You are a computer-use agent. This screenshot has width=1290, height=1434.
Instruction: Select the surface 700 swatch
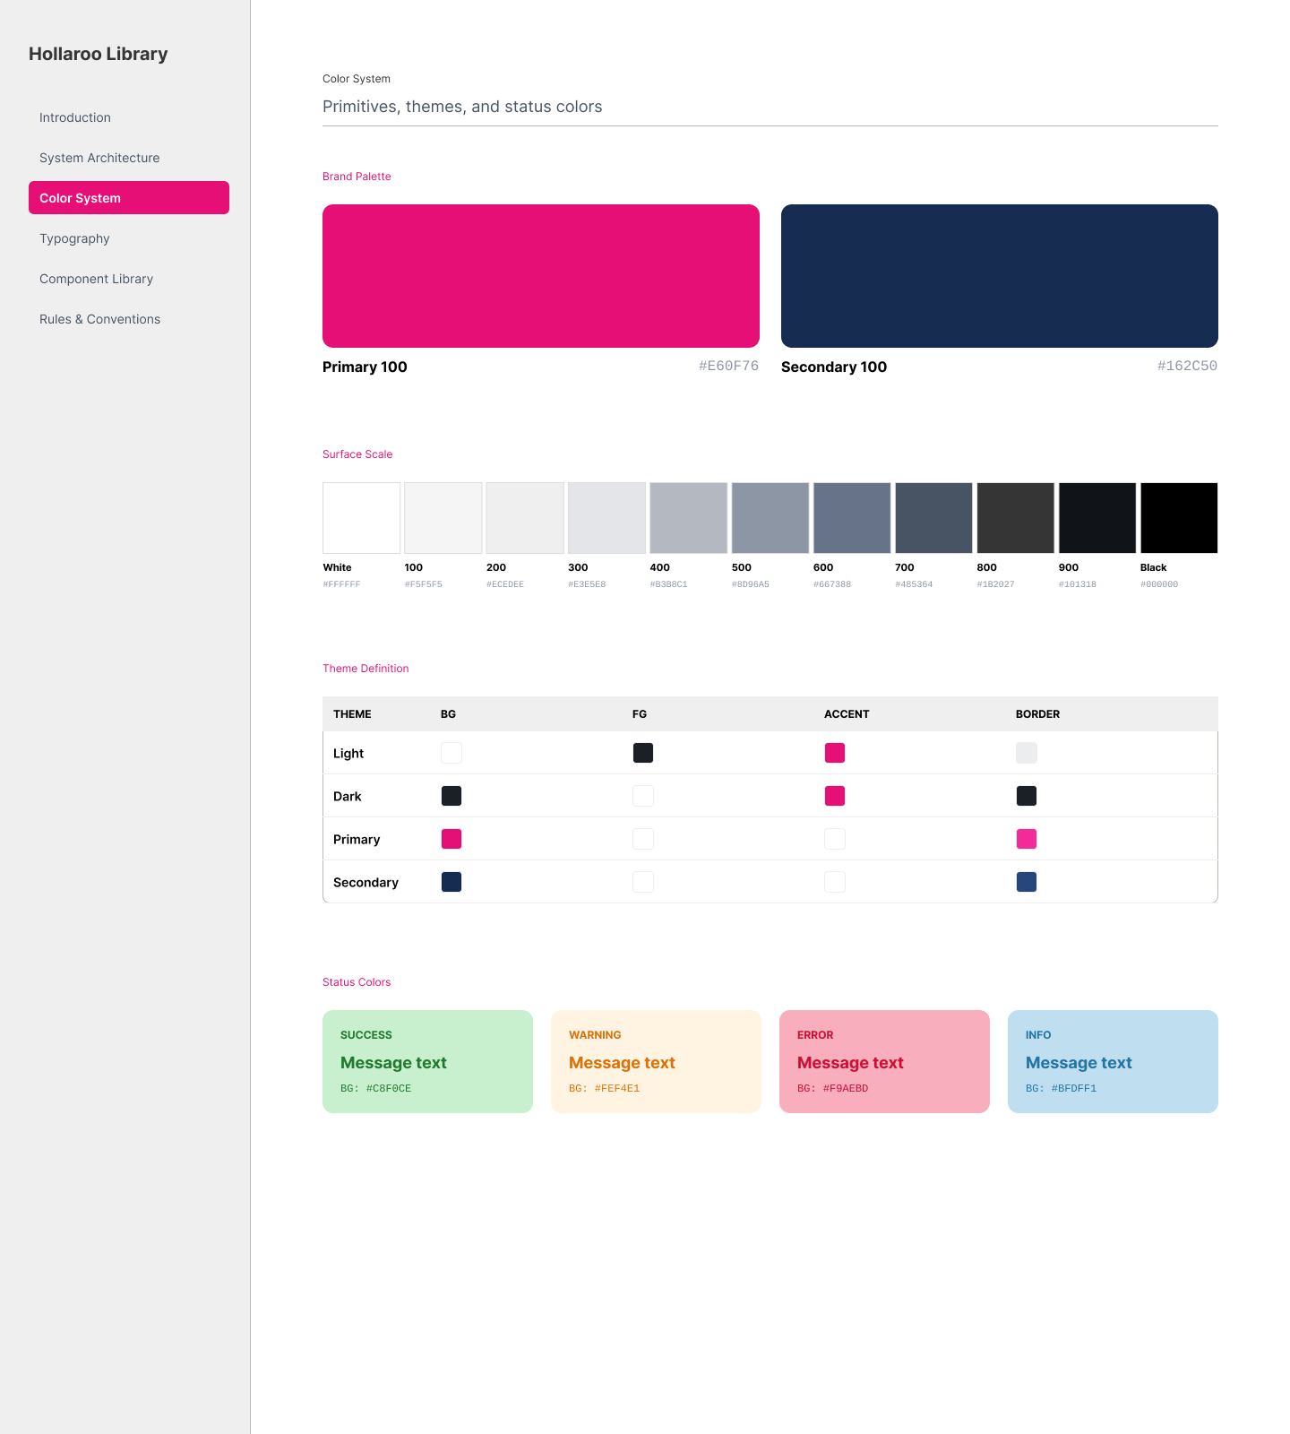click(933, 518)
